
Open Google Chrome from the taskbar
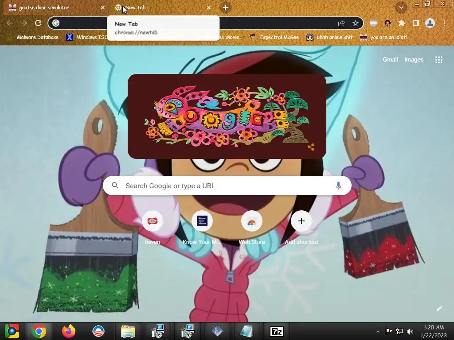39,331
